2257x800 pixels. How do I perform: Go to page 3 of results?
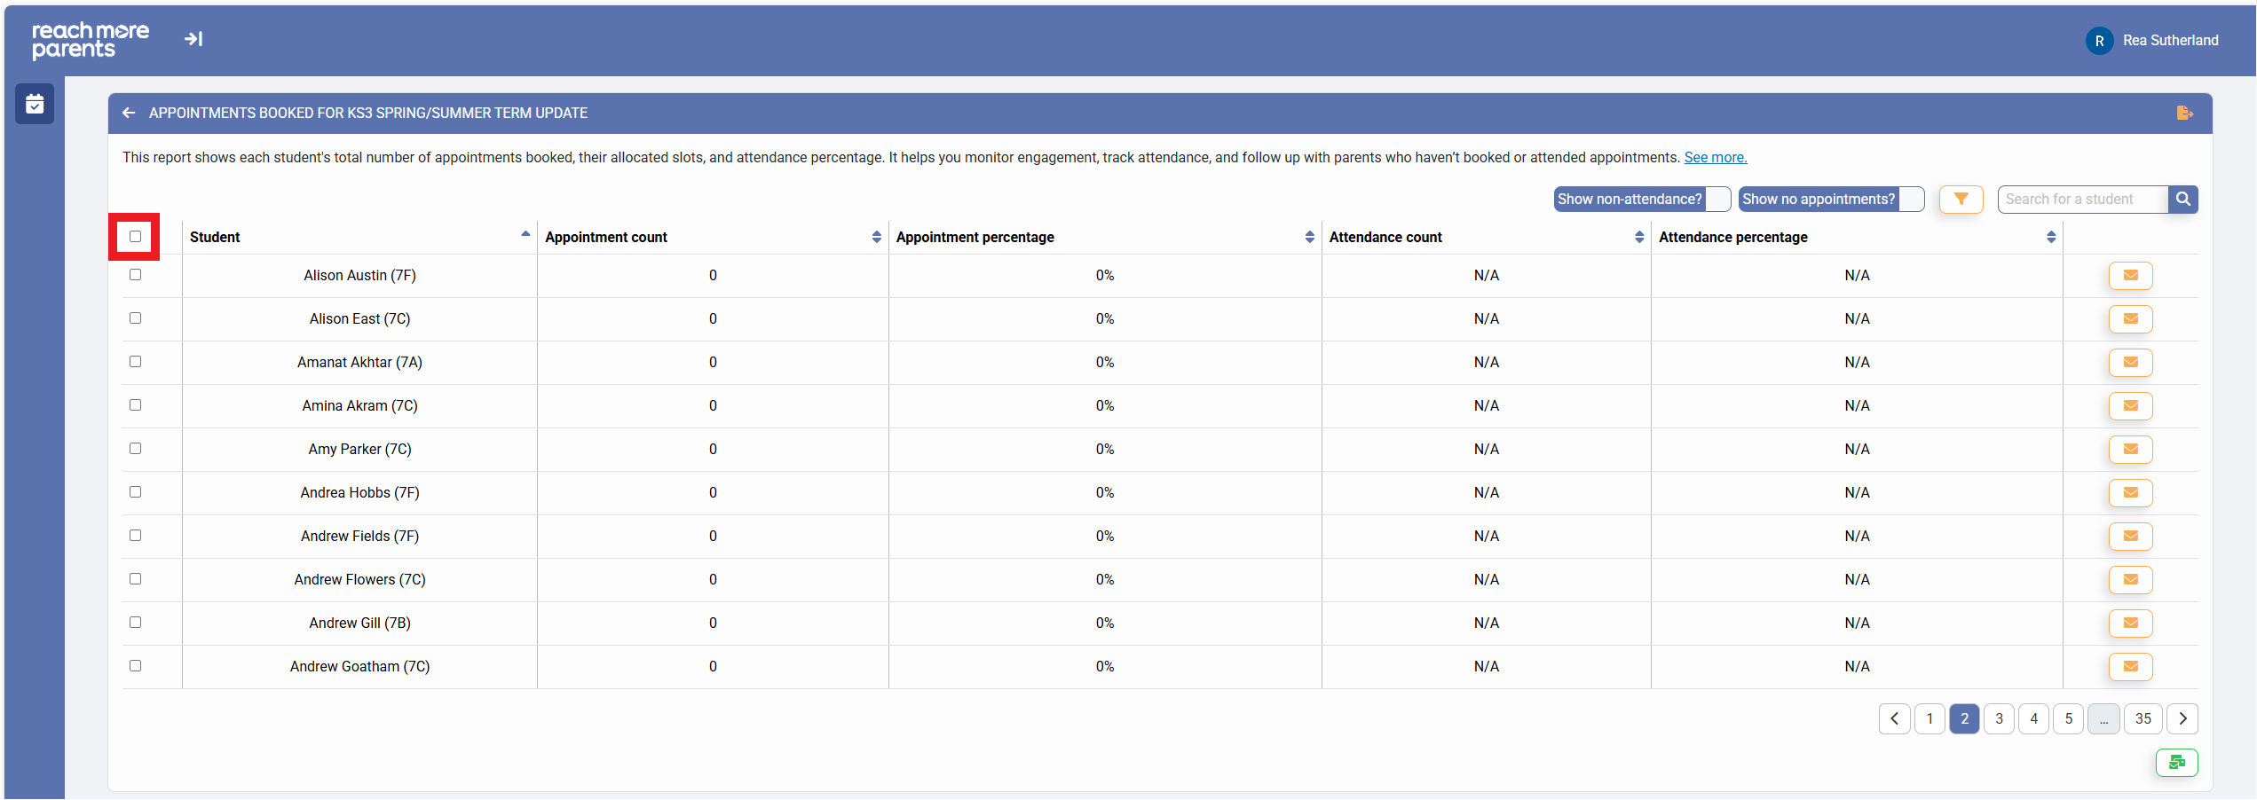tap(1999, 719)
